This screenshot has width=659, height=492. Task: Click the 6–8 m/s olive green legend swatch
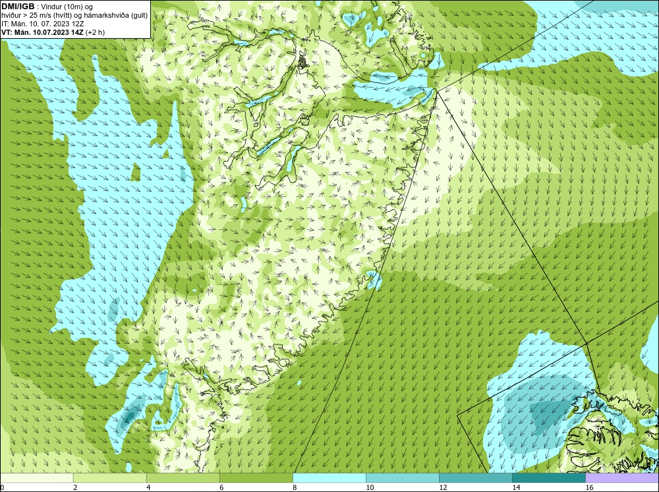tap(256, 478)
